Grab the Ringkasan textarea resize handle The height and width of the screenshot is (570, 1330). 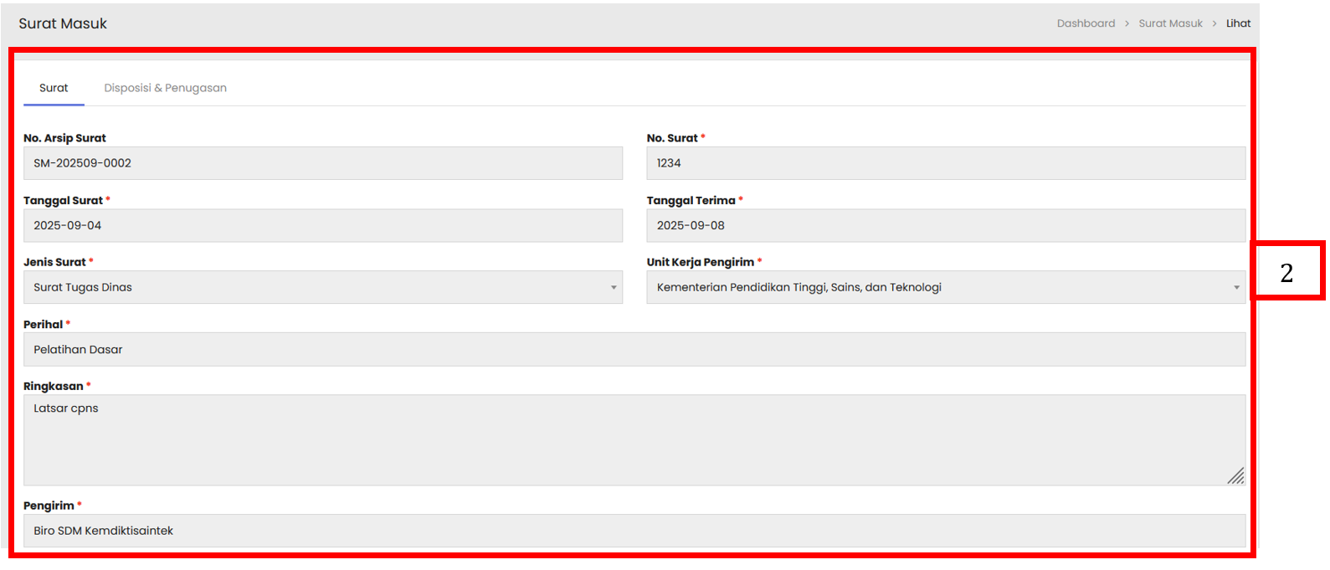click(x=1235, y=476)
